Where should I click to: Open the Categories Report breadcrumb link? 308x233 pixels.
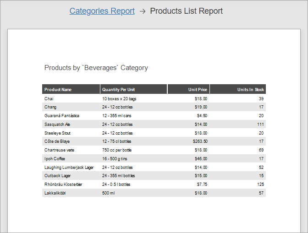click(x=102, y=11)
